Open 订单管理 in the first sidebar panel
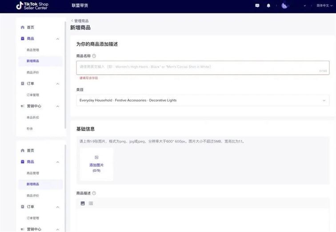This screenshot has width=336, height=232. (x=33, y=95)
